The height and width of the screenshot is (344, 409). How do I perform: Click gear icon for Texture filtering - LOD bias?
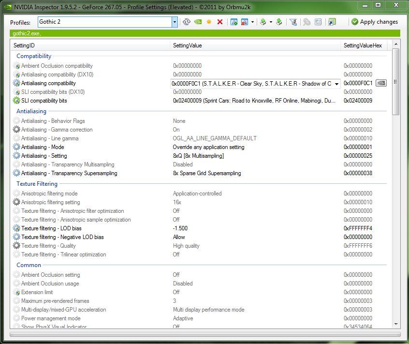pos(16,228)
